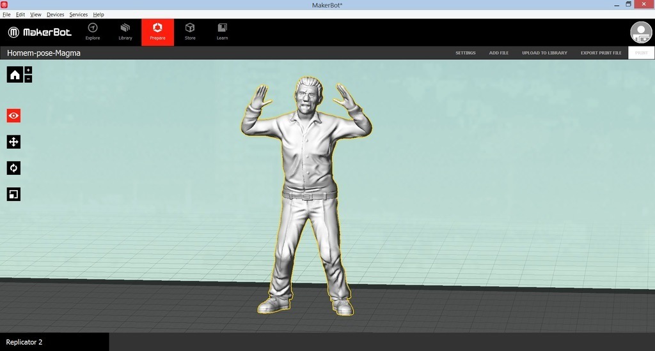Open the Explore section
This screenshot has height=351, width=655.
tap(93, 32)
